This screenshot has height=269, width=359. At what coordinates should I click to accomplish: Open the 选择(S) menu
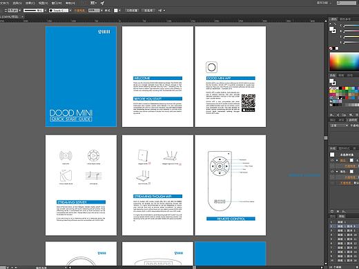[17, 3]
